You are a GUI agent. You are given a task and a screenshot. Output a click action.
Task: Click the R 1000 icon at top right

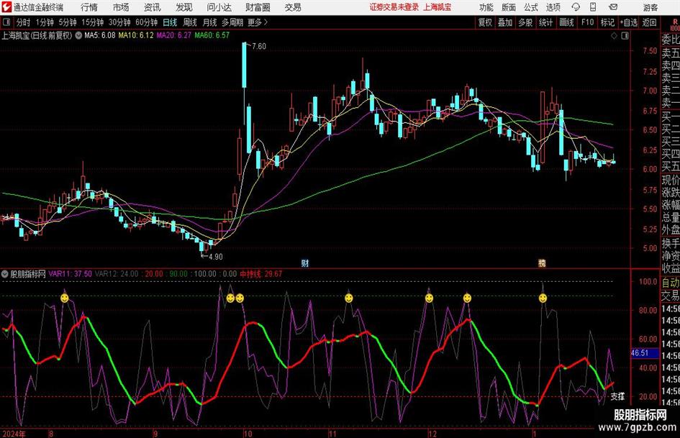click(x=675, y=24)
